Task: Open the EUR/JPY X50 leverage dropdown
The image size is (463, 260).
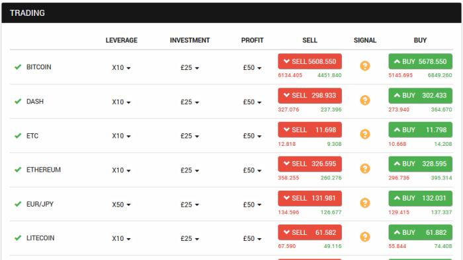Action: pos(121,205)
